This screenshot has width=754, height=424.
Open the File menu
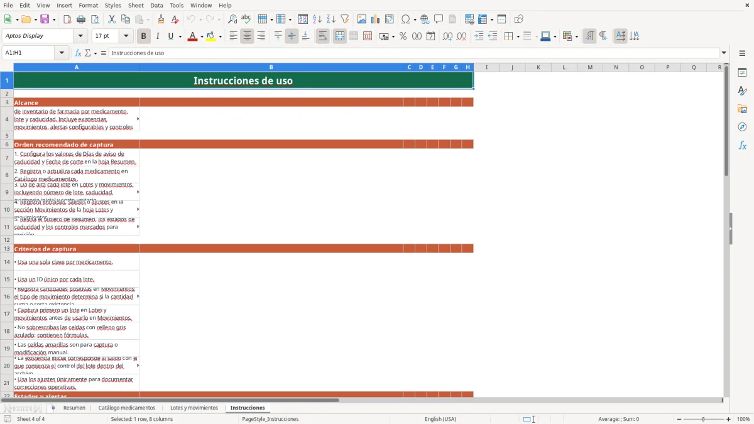coord(8,5)
